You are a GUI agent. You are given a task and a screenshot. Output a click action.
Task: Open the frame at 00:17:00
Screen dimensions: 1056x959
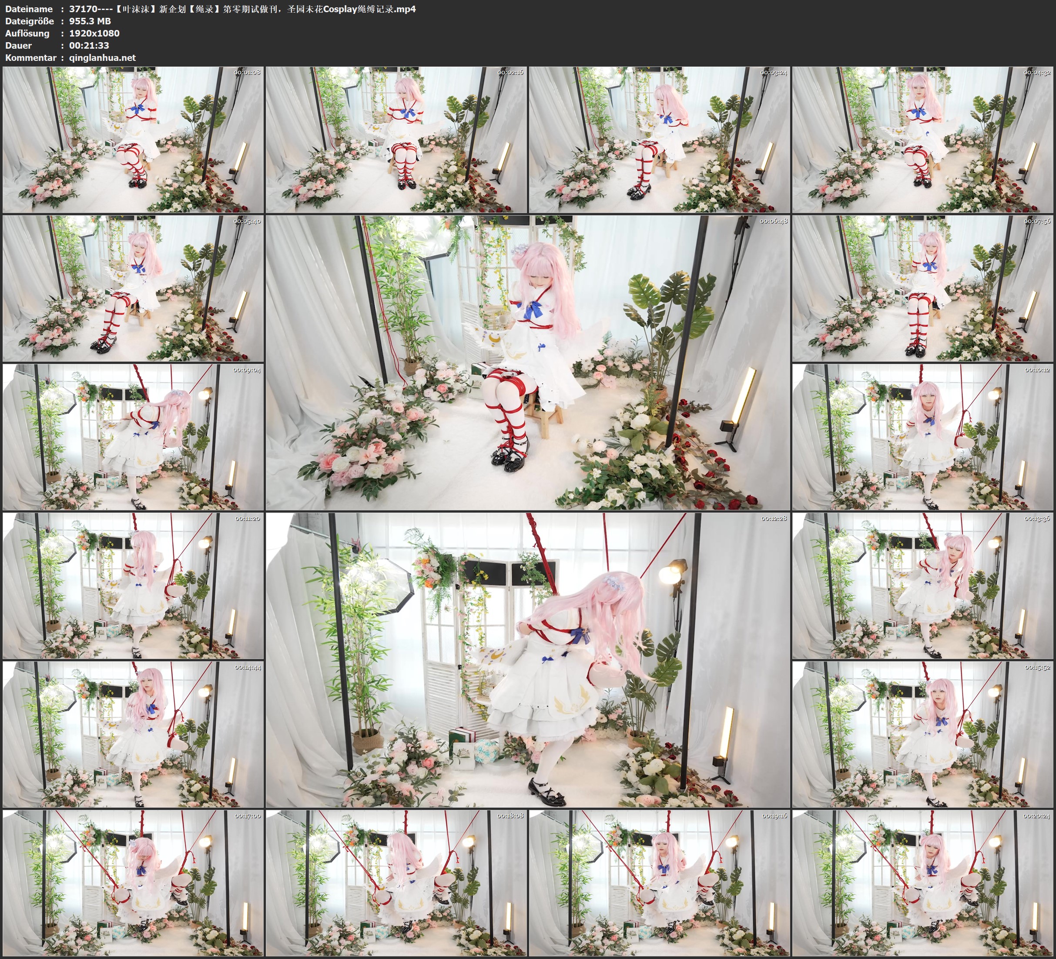[133, 882]
